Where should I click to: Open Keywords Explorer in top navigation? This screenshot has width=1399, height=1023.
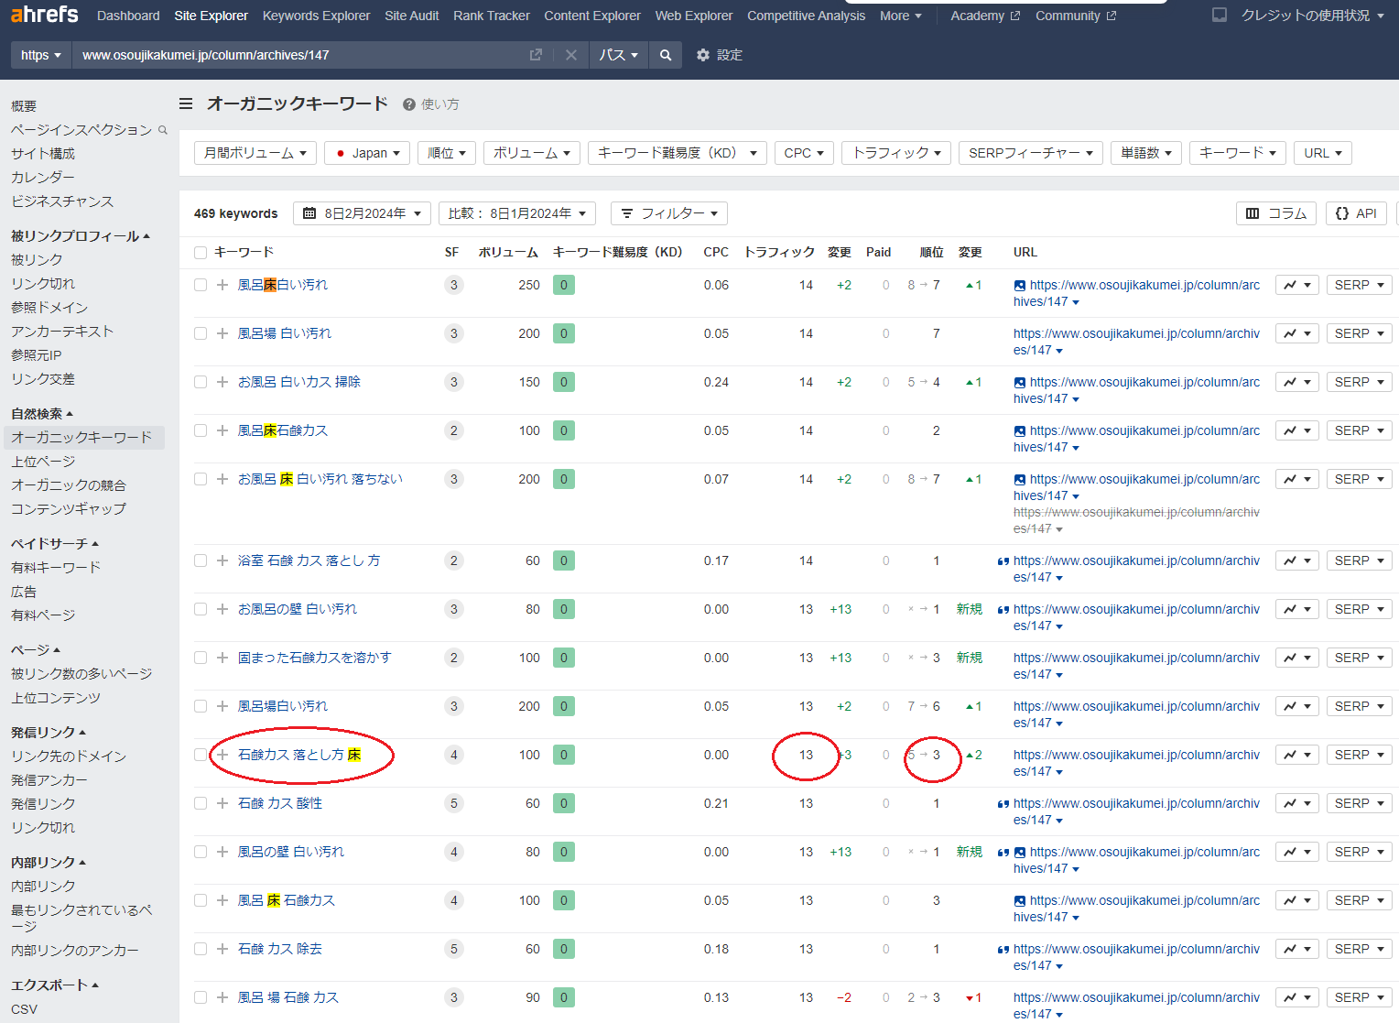[316, 16]
